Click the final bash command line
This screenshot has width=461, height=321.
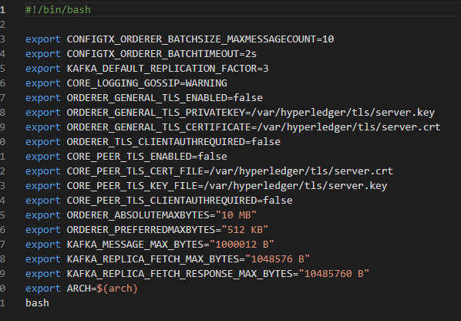(x=37, y=303)
